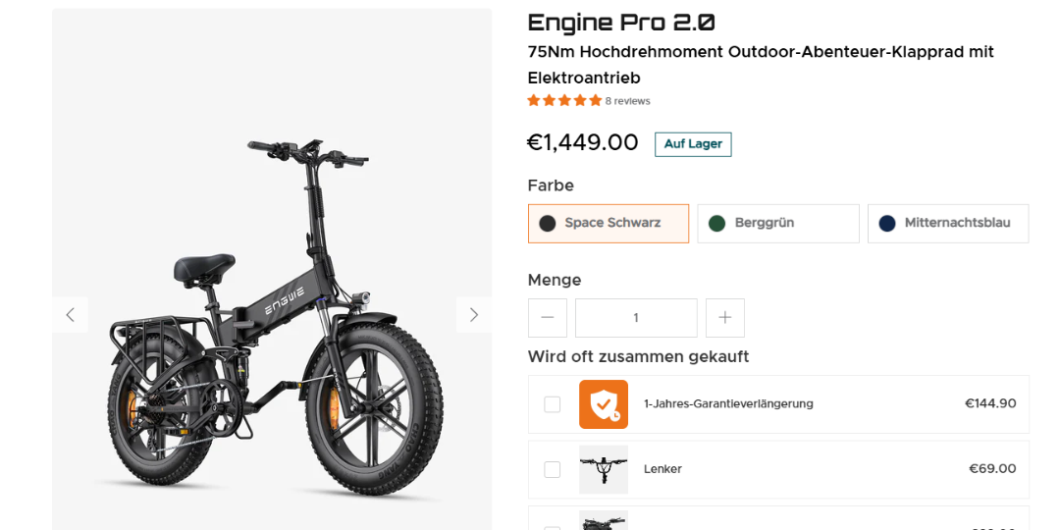Click the Menge quantity input field
Viewport: 1060px width, 530px height.
click(636, 318)
